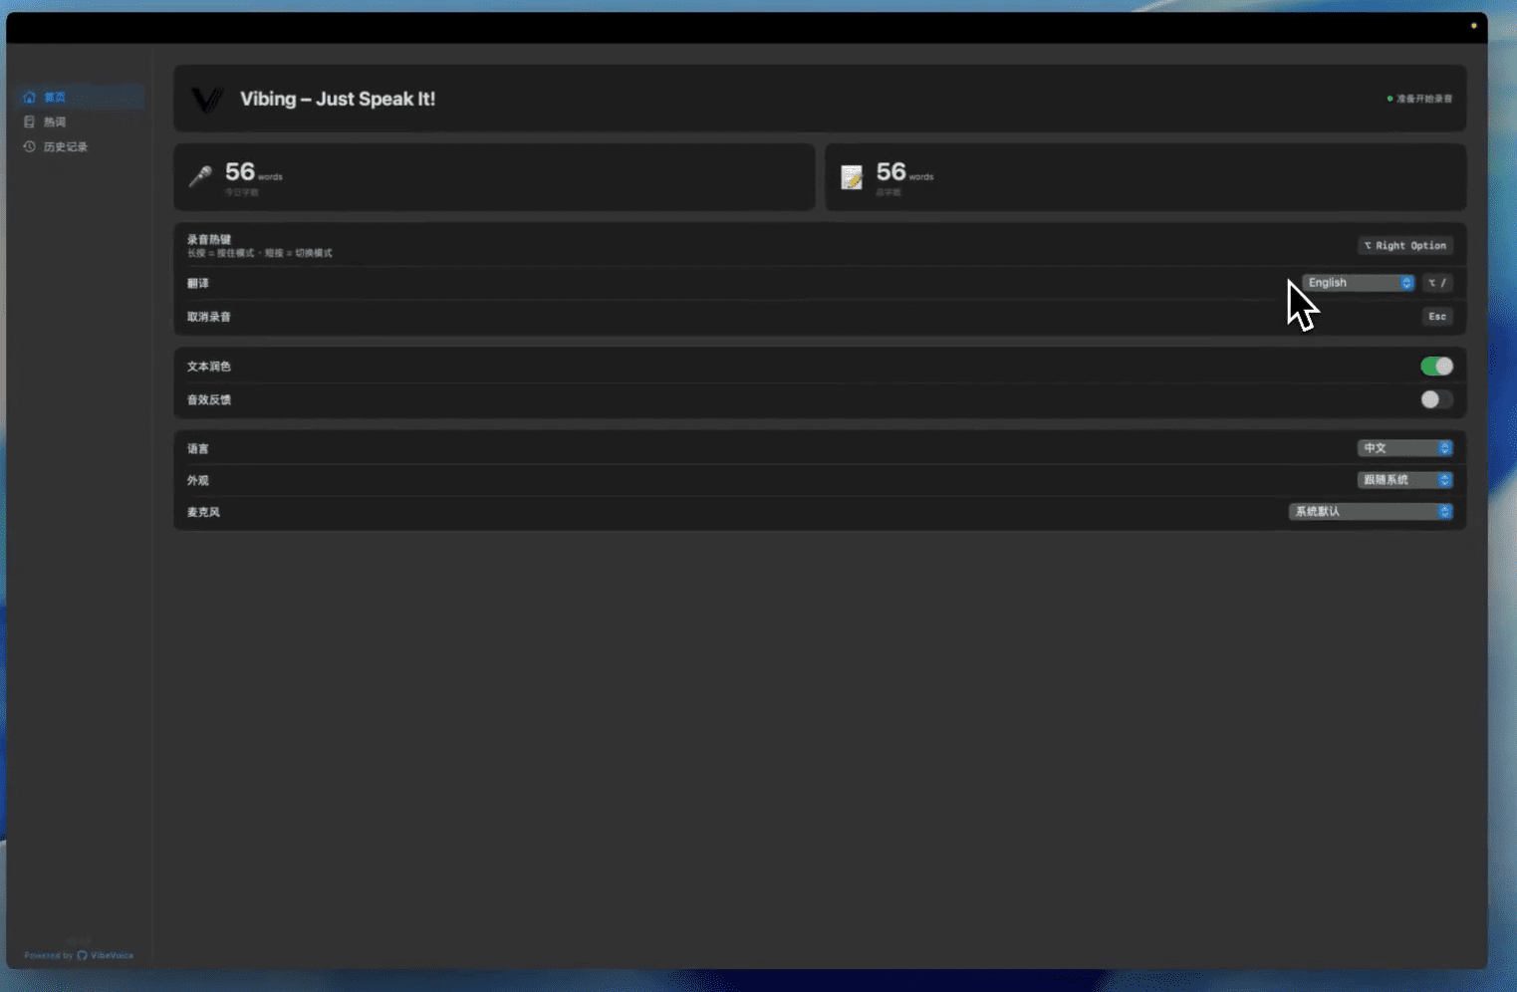Image resolution: width=1517 pixels, height=992 pixels.
Task: Click the green status dot in header
Action: point(1390,99)
